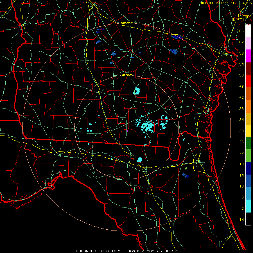Click the 22 legend value
The image size is (253, 253).
pyautogui.click(x=241, y=153)
